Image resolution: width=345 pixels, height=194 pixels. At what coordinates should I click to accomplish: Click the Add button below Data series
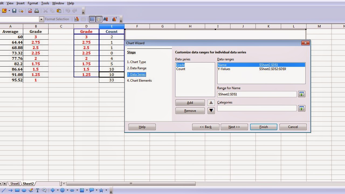tap(190, 102)
